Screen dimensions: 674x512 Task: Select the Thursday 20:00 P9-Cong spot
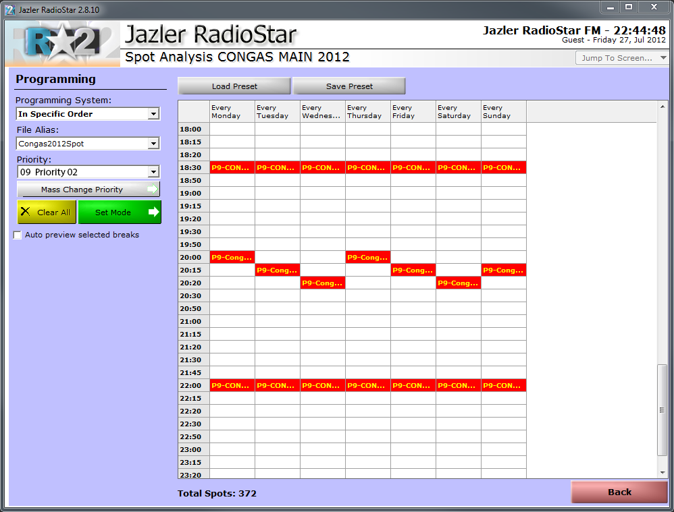click(368, 257)
